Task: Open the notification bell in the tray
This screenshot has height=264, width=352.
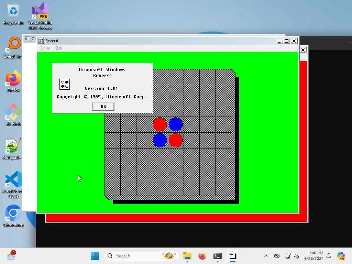Action: click(329, 256)
